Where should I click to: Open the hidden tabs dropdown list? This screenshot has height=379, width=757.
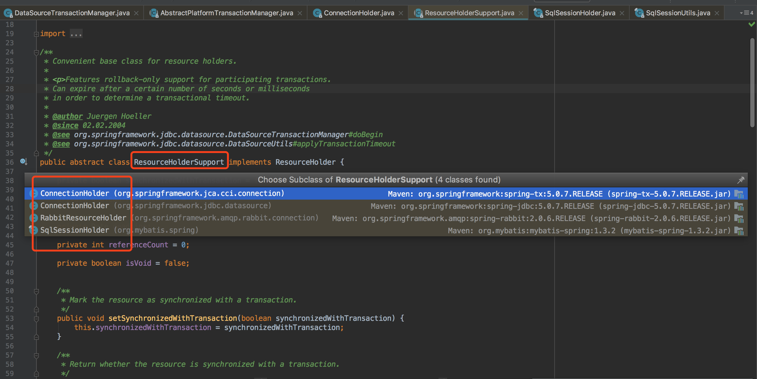point(746,13)
